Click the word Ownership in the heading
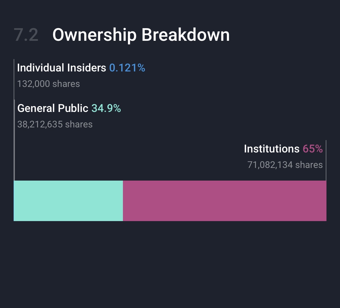Image resolution: width=340 pixels, height=308 pixels. pyautogui.click(x=94, y=35)
